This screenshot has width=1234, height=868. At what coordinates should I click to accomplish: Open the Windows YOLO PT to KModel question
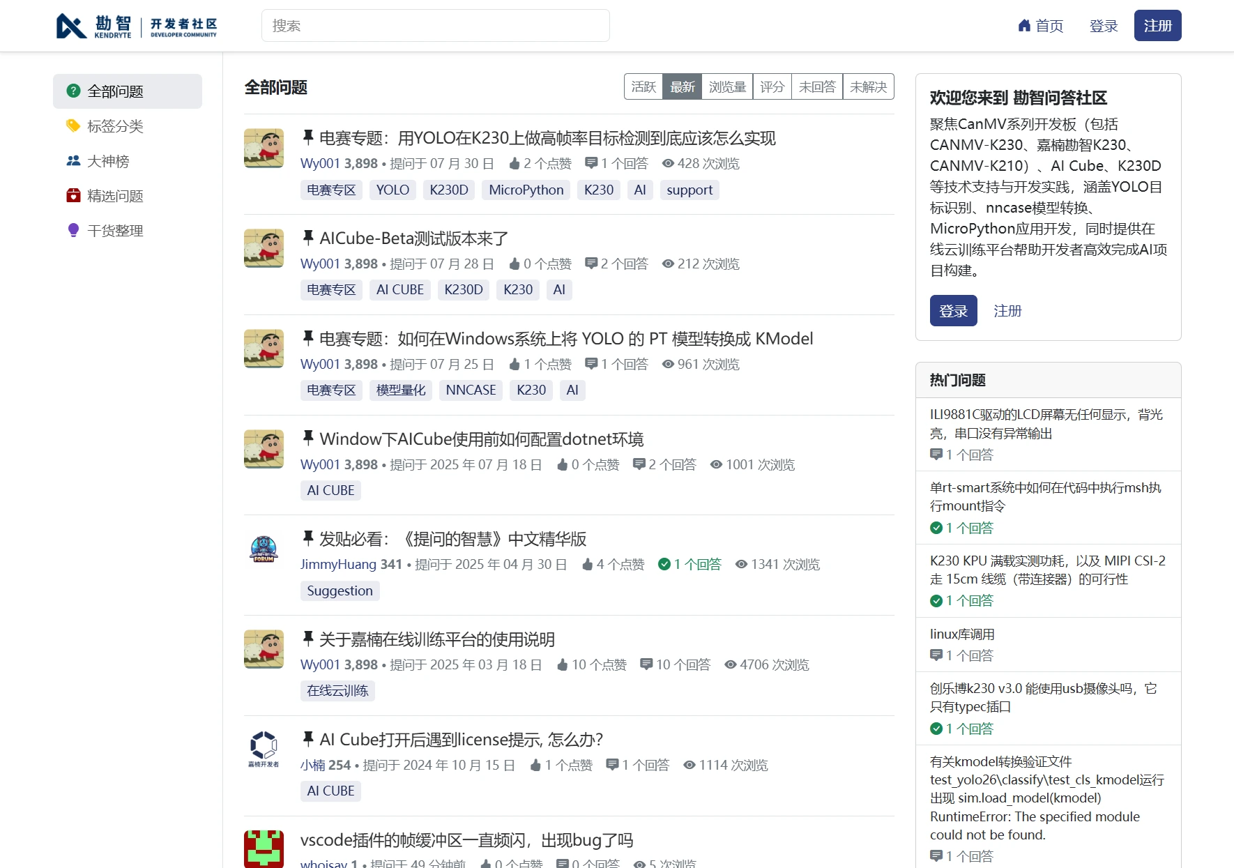tap(566, 339)
